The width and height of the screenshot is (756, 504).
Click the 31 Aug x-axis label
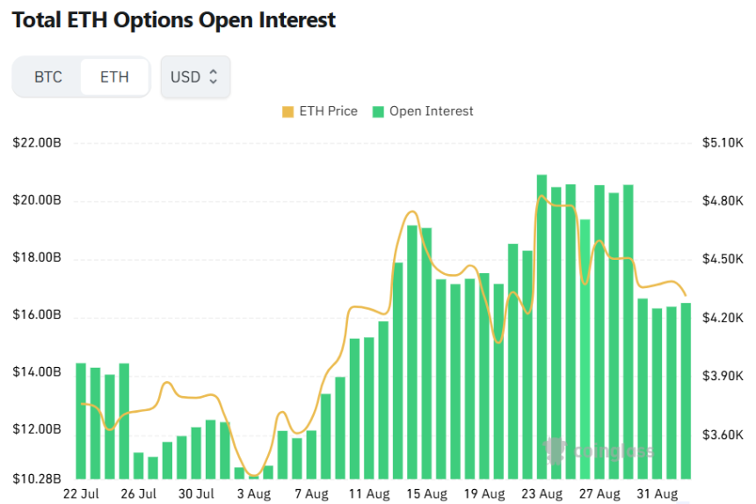(656, 494)
